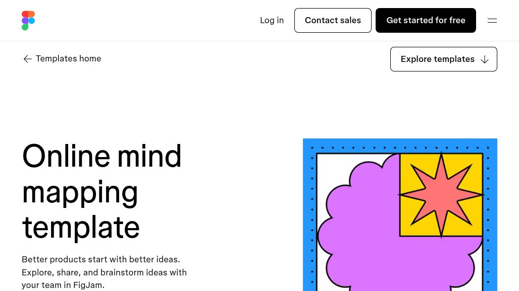Click the green dot in the Figma logo
Image resolution: width=519 pixels, height=291 pixels.
click(25, 26)
